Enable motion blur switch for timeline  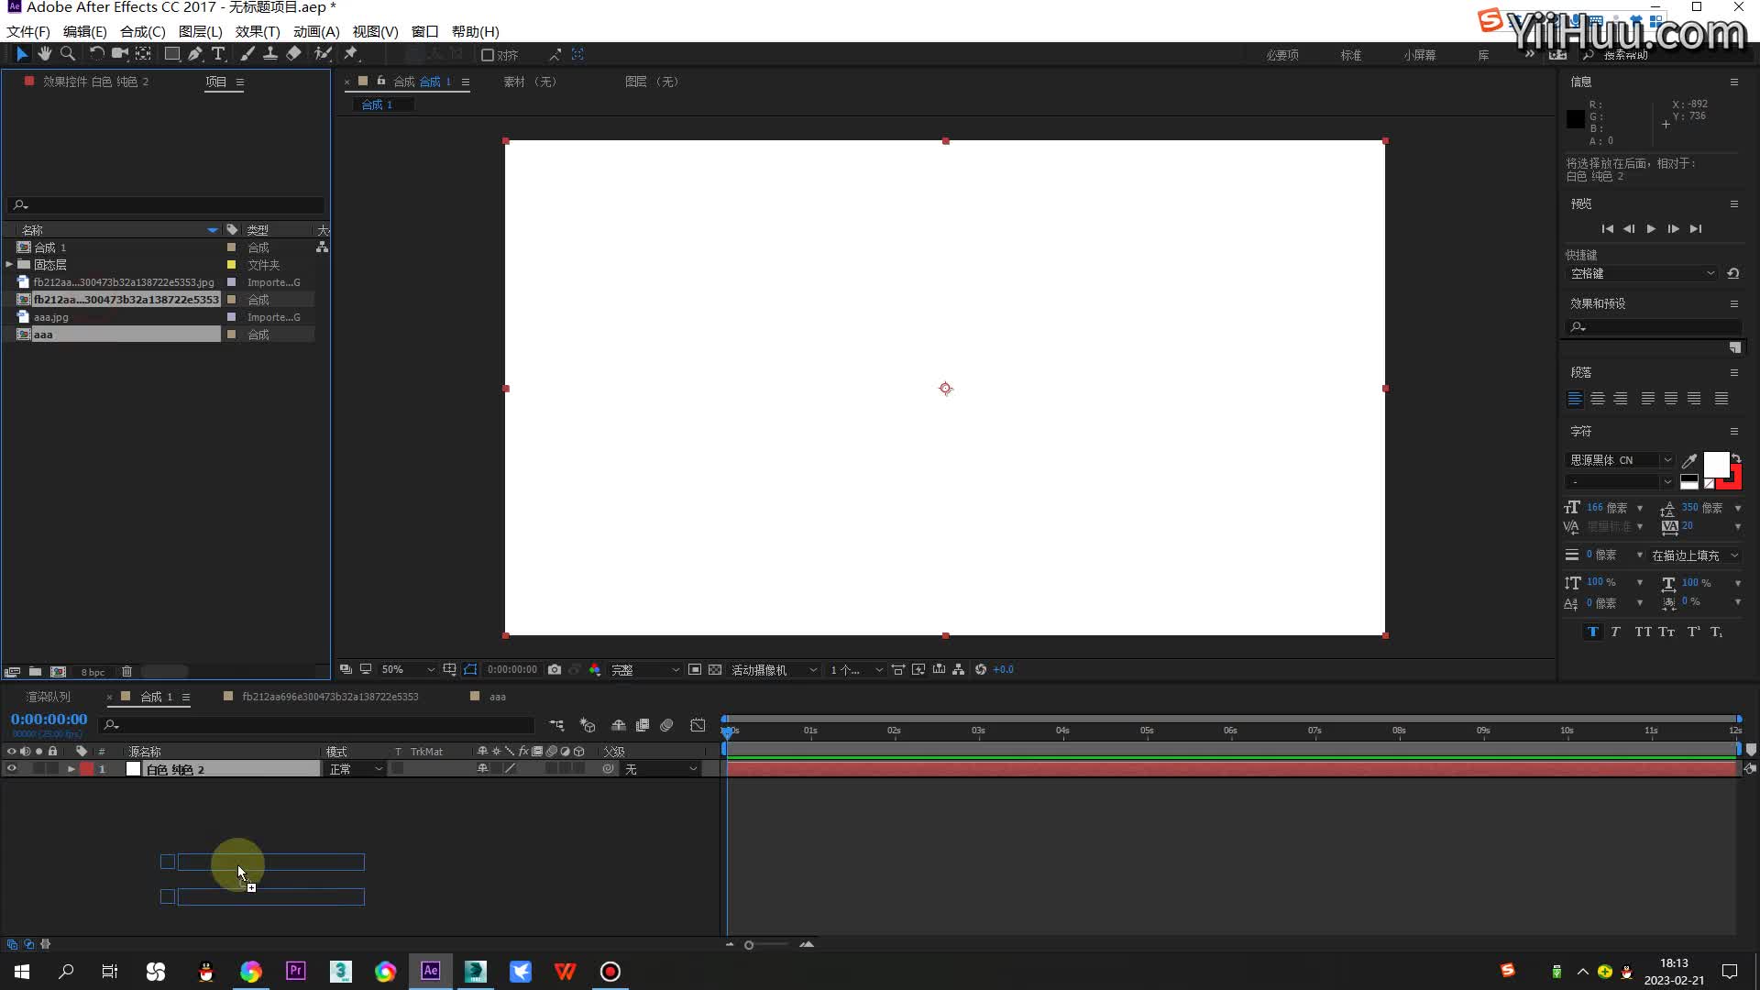[666, 725]
